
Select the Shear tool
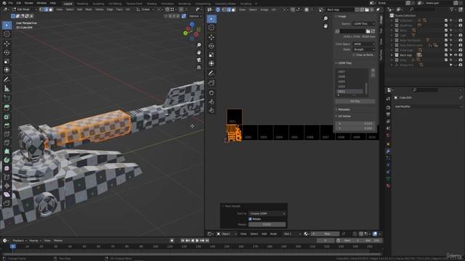coord(7,194)
